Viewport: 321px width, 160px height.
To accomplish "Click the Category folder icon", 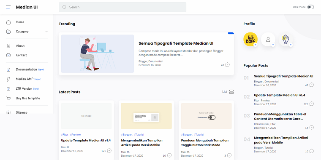I will click(x=8, y=32).
